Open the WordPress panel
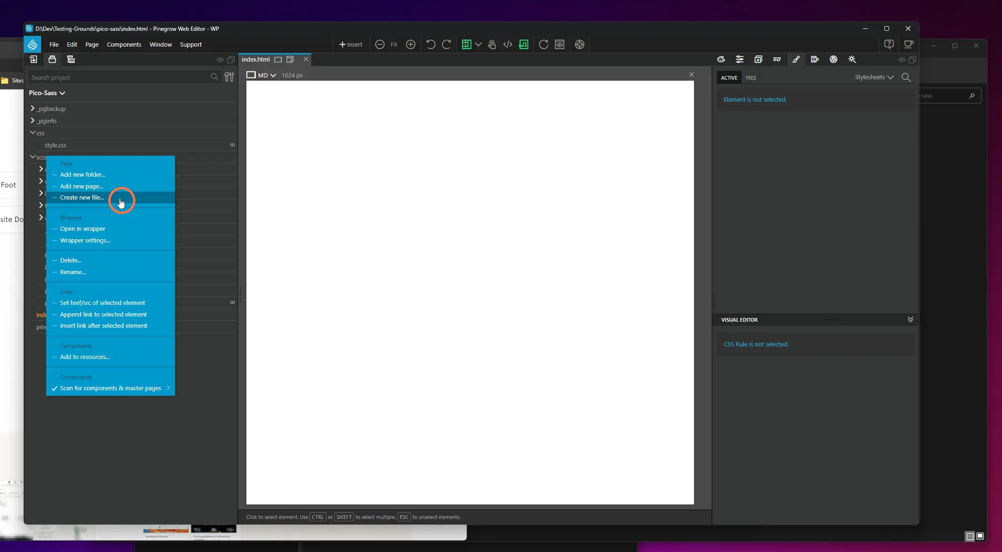This screenshot has width=1002, height=552. [834, 59]
